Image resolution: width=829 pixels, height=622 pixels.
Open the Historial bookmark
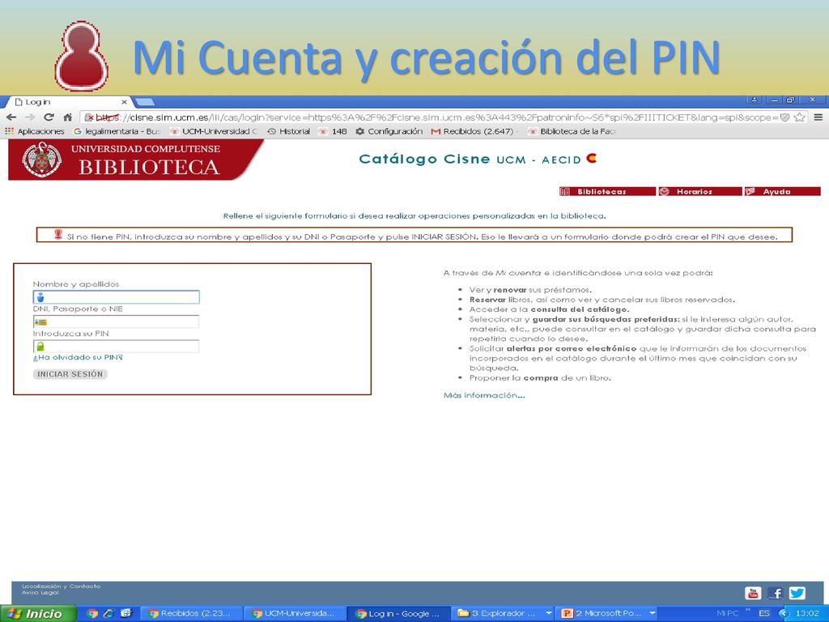(x=289, y=131)
